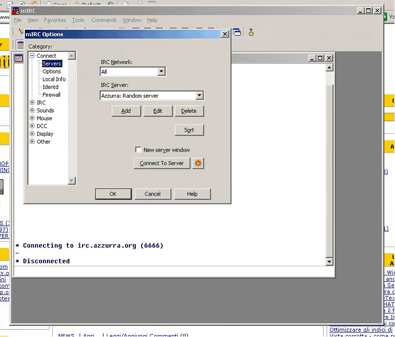This screenshot has height=337, width=395.
Task: Select Identd in the category tree
Action: (50, 87)
